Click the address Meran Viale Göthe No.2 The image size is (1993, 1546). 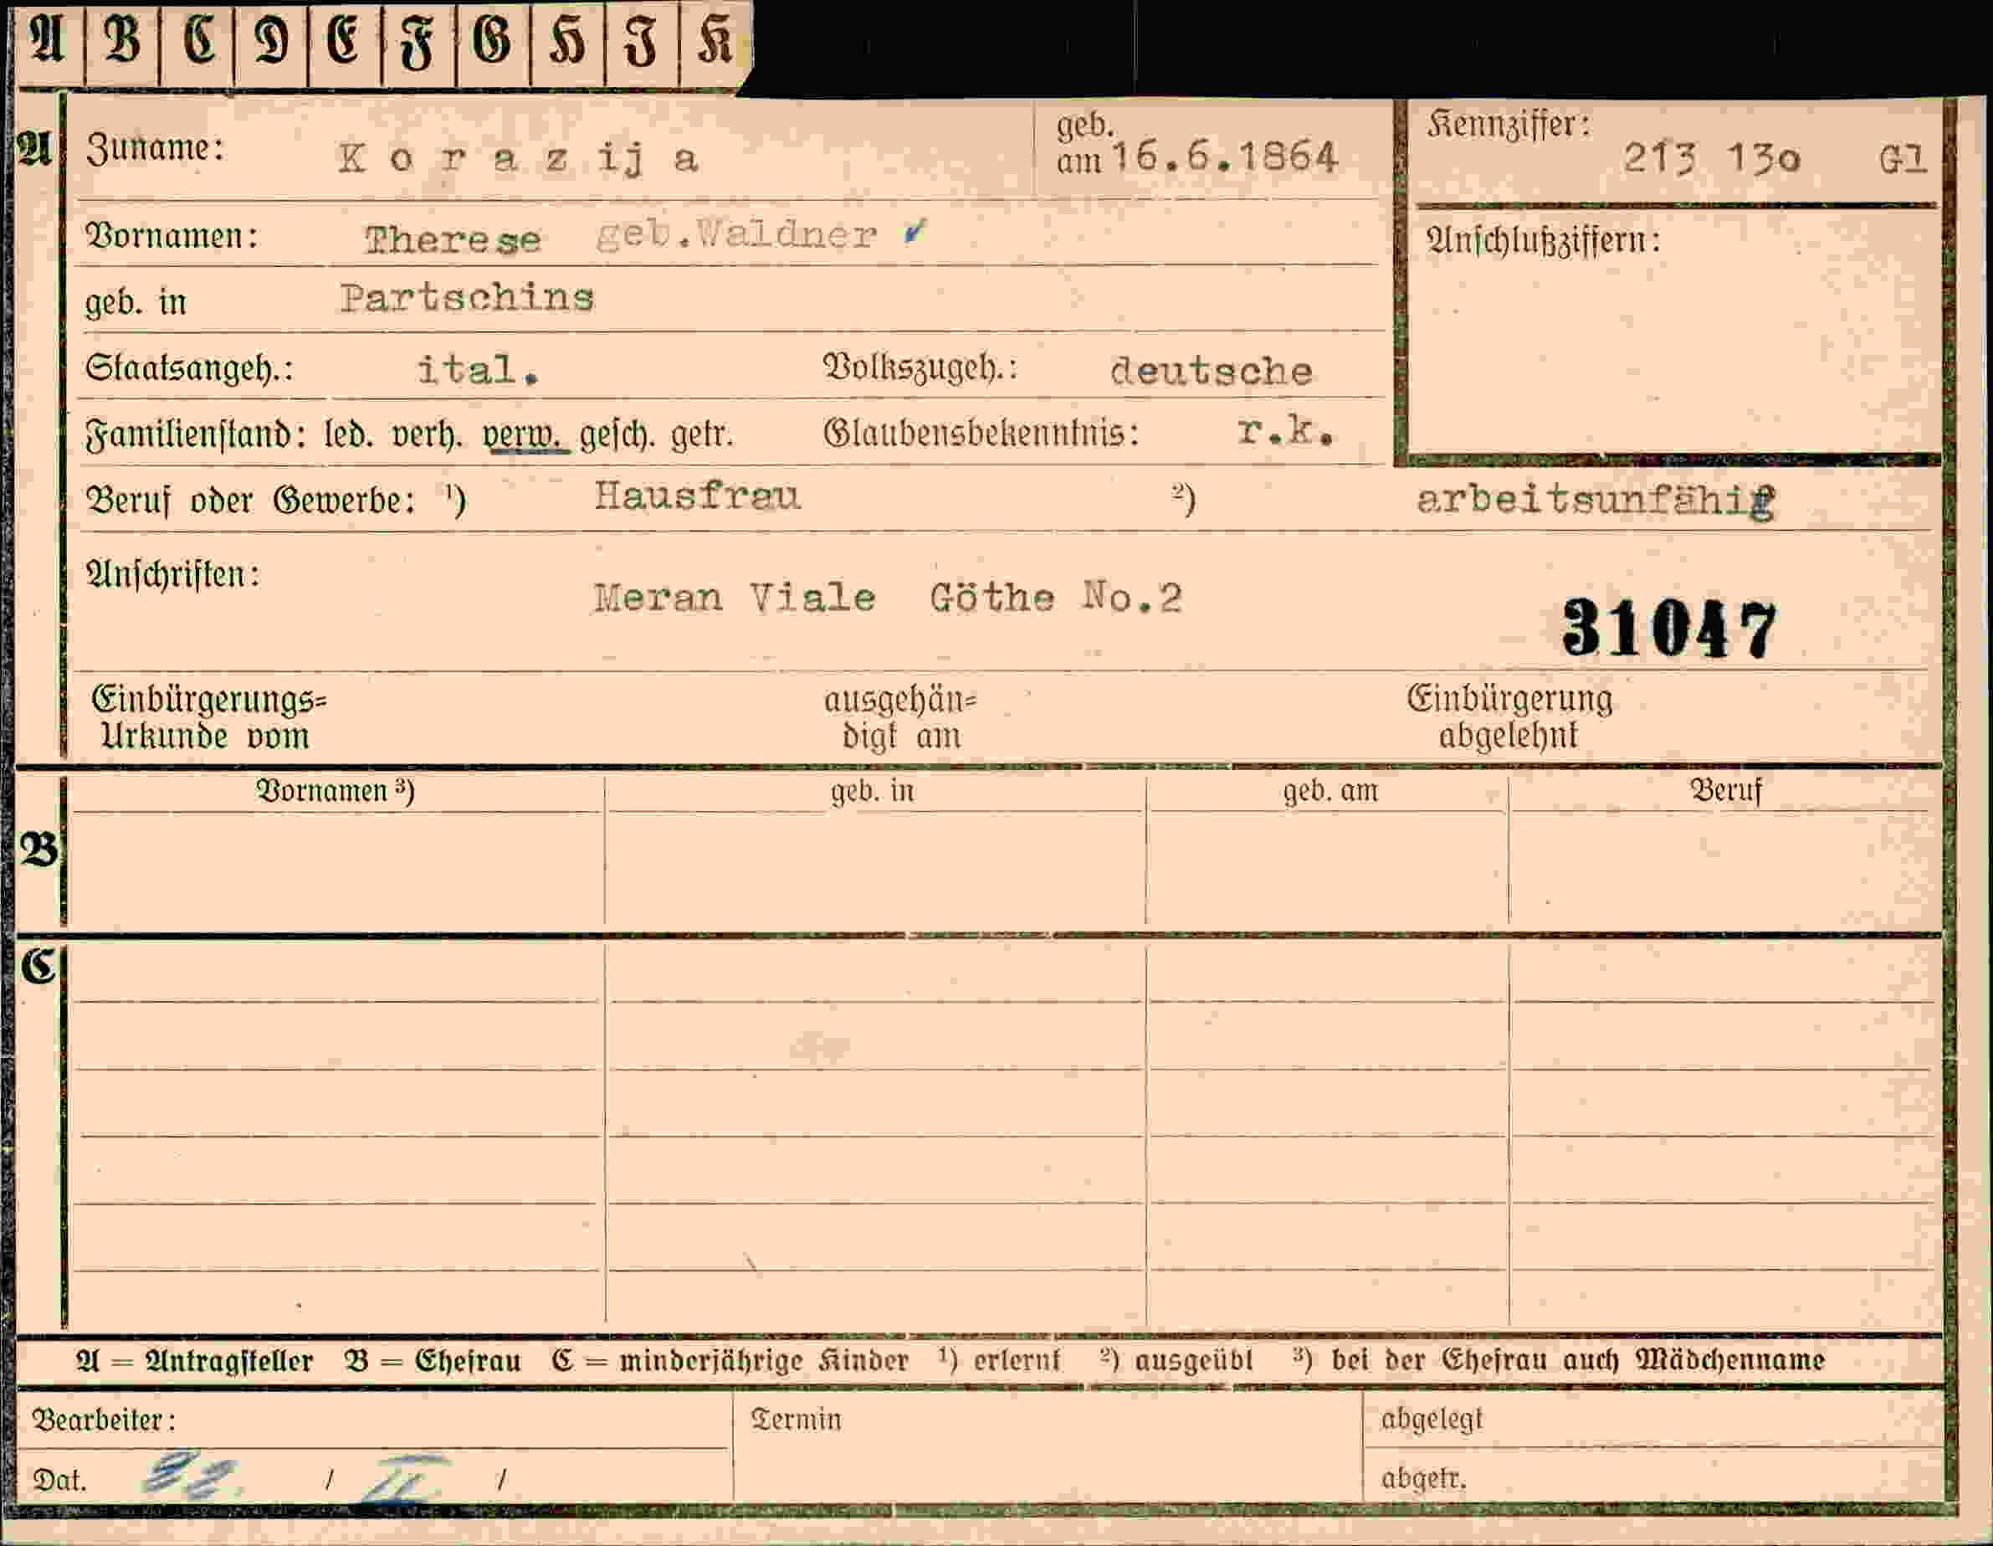[x=888, y=598]
